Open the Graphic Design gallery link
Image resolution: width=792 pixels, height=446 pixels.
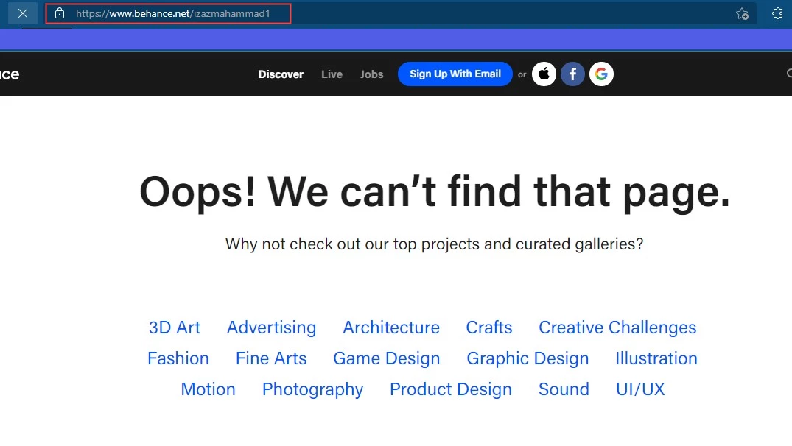point(528,358)
